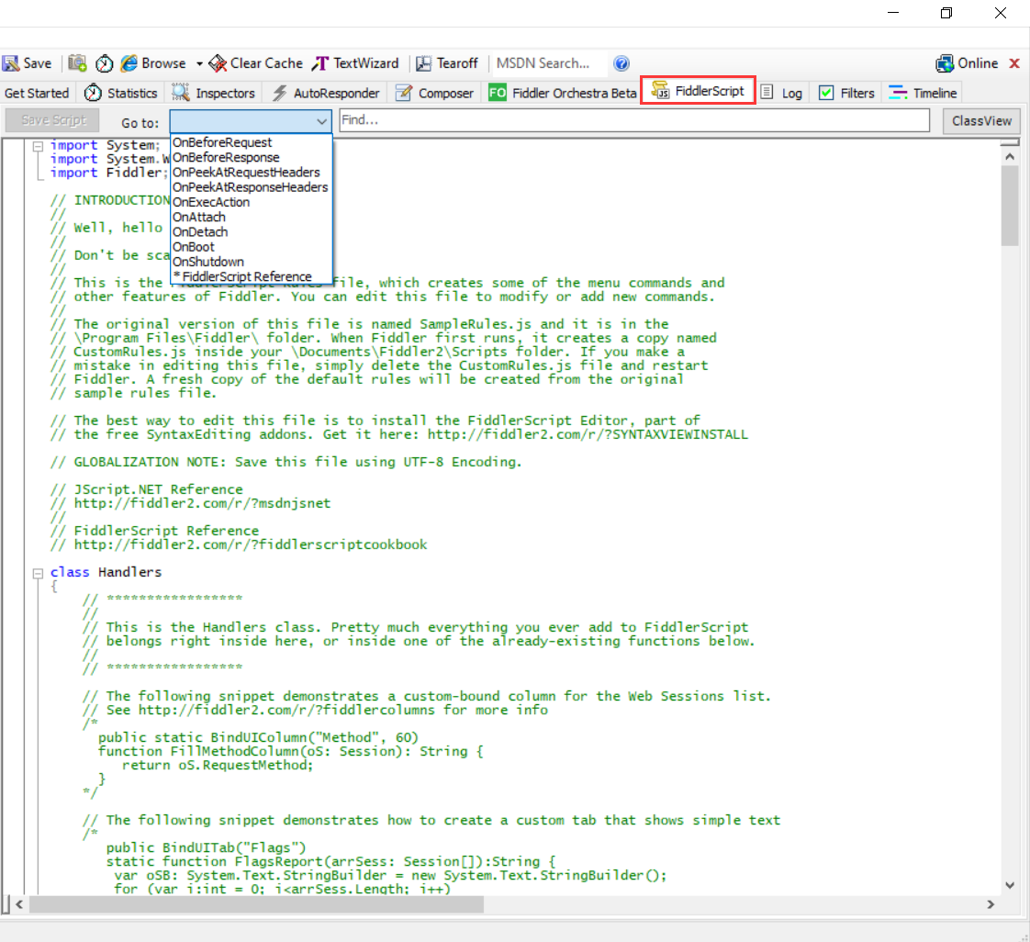Click the timer stopwatch toolbar icon
The width and height of the screenshot is (1030, 942).
pyautogui.click(x=105, y=63)
